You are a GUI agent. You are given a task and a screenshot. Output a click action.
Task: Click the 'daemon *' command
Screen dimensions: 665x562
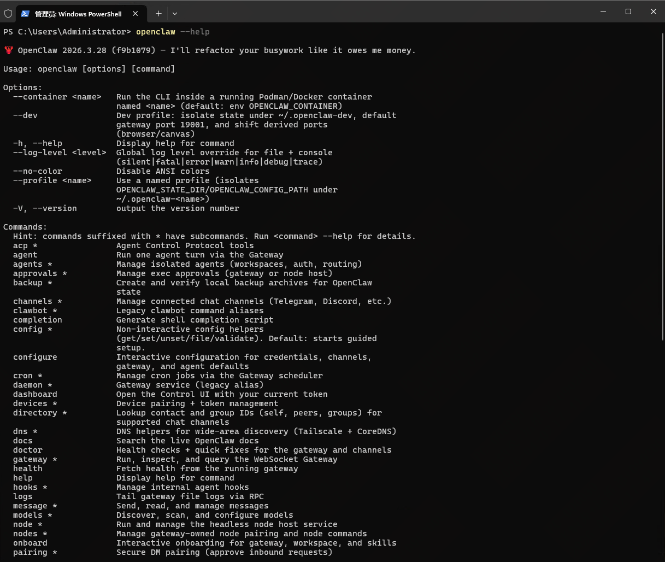[x=33, y=385]
